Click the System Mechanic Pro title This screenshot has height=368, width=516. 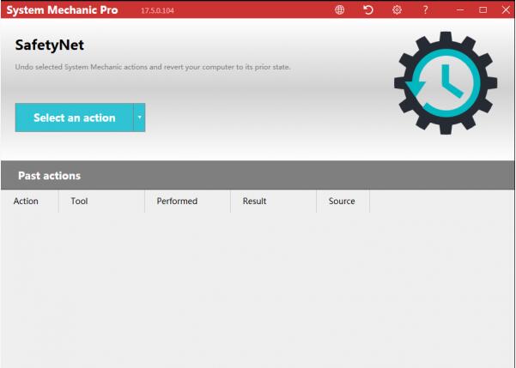pyautogui.click(x=62, y=10)
